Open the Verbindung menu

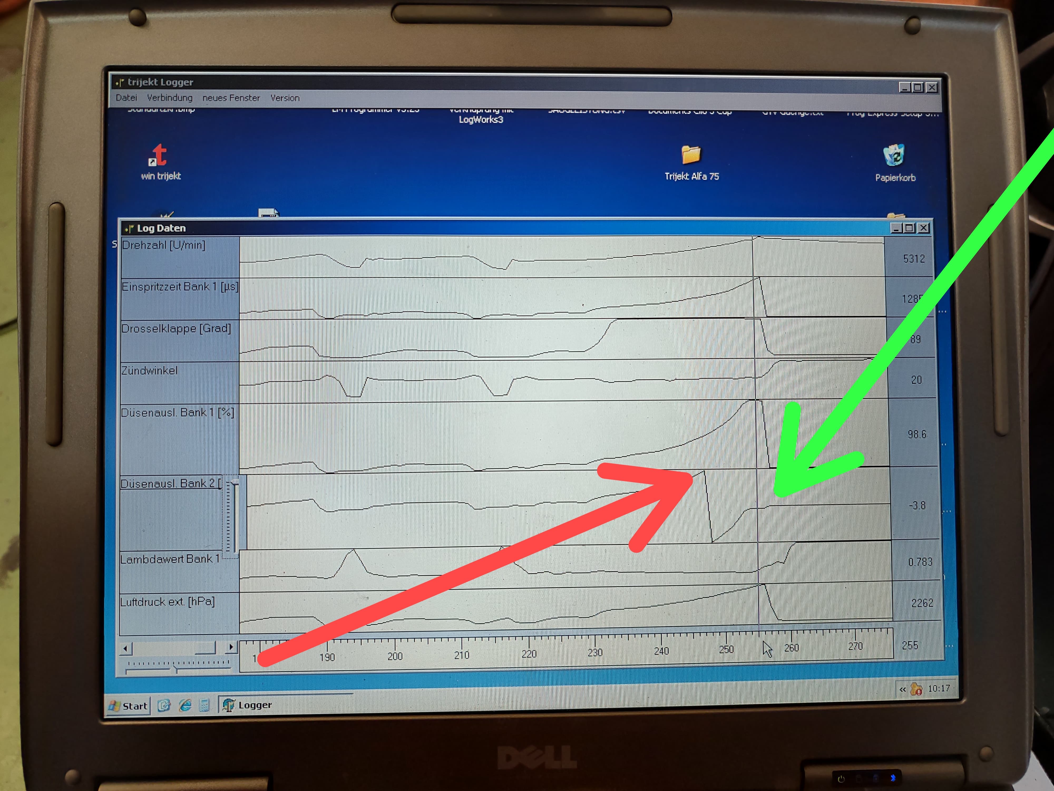click(x=170, y=98)
